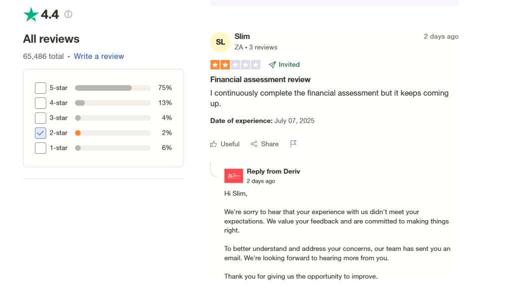Open Slim's reviewer profile name
The width and height of the screenshot is (511, 294).
(x=242, y=36)
